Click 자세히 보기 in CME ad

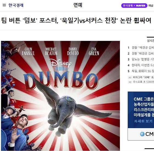click(x=143, y=121)
